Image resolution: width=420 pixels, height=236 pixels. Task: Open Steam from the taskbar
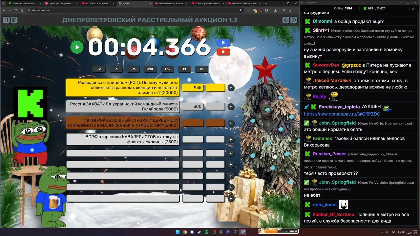(199, 232)
